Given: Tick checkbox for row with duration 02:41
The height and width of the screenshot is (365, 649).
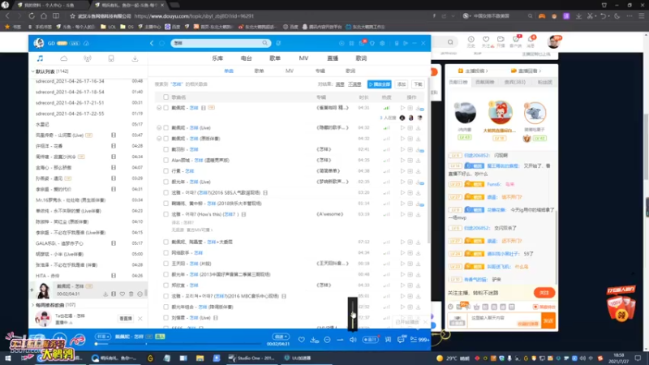Looking at the screenshot, I should coord(166,149).
